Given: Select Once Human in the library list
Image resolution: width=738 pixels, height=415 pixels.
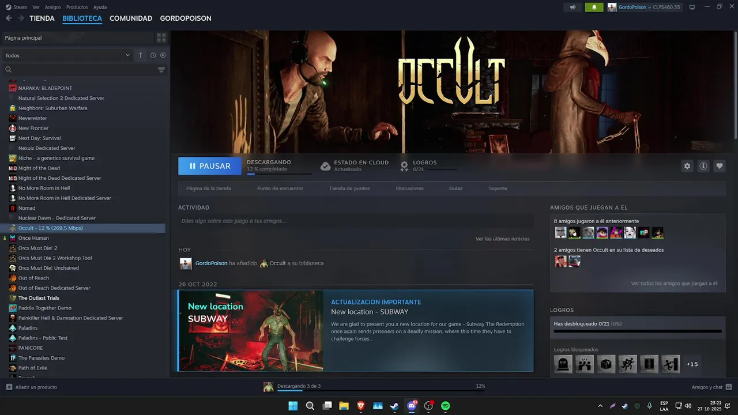Looking at the screenshot, I should pos(33,238).
